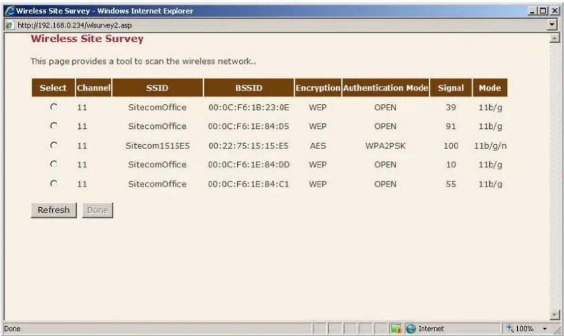Click the Done status bar text
The width and height of the screenshot is (564, 336).
pos(12,329)
